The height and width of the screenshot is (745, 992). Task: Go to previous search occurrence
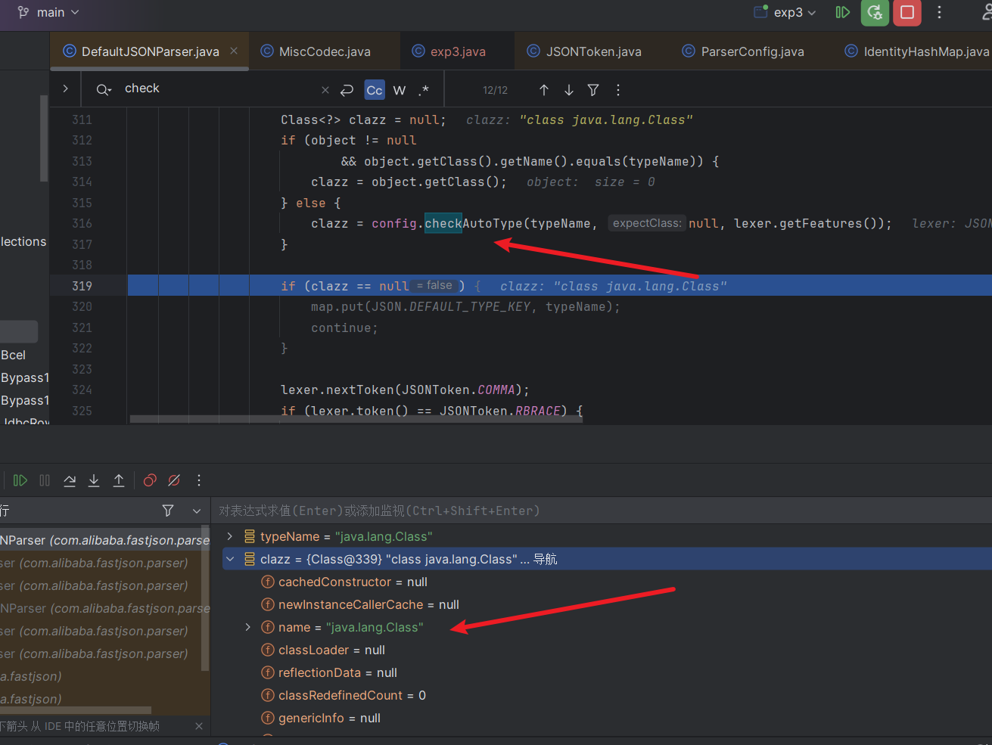[544, 90]
